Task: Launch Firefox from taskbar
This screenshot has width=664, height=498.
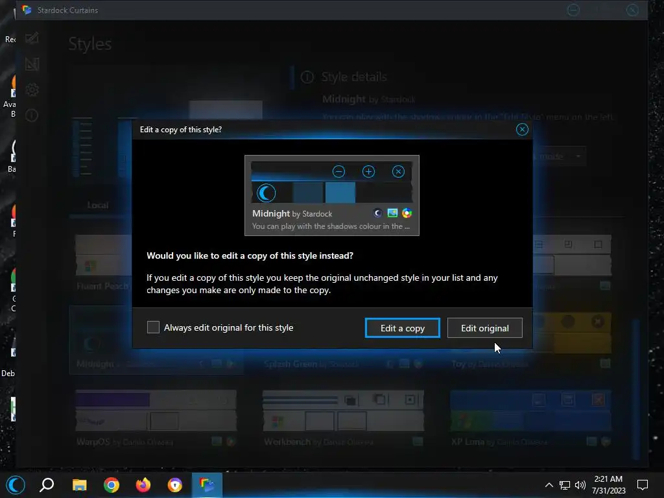Action: click(143, 485)
